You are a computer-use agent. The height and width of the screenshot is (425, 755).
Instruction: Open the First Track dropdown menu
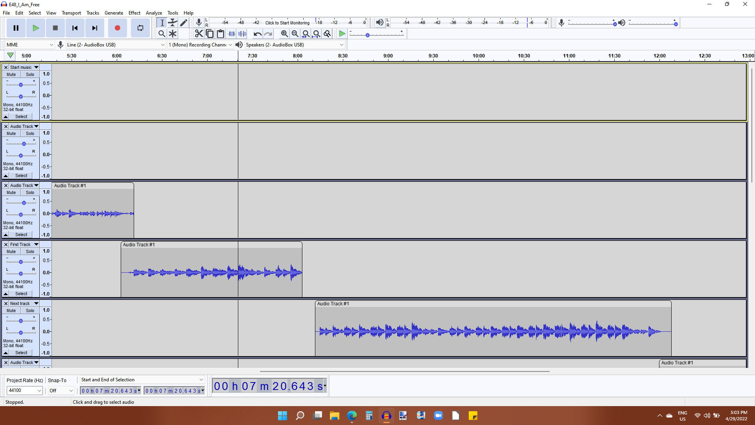click(24, 244)
